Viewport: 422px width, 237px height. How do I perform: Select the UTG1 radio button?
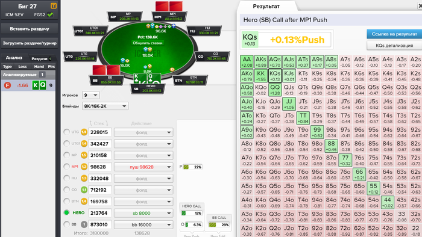(66, 144)
